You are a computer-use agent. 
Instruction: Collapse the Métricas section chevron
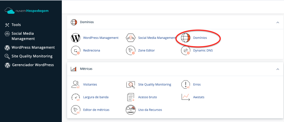click(278, 69)
